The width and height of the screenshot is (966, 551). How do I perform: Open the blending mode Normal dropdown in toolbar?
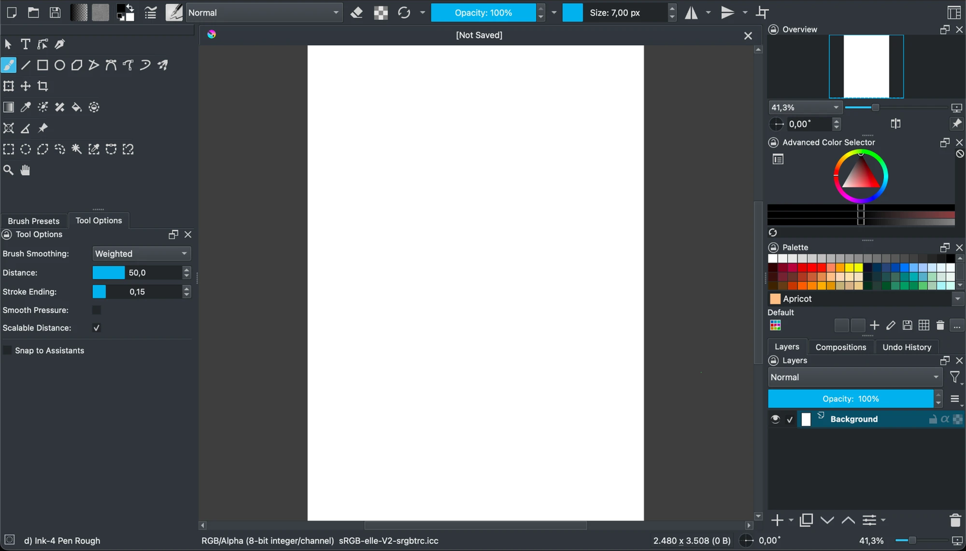[264, 13]
